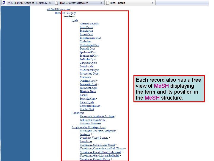This screenshot has width=214, height=161.
Task: Expand the plus sign beside Ovarian Cysts
Action: pos(97,80)
